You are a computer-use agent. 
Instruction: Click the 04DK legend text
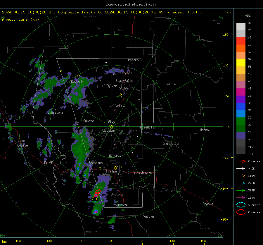[251, 169]
